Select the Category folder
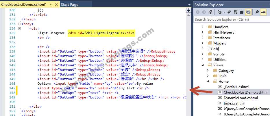 point(226,71)
